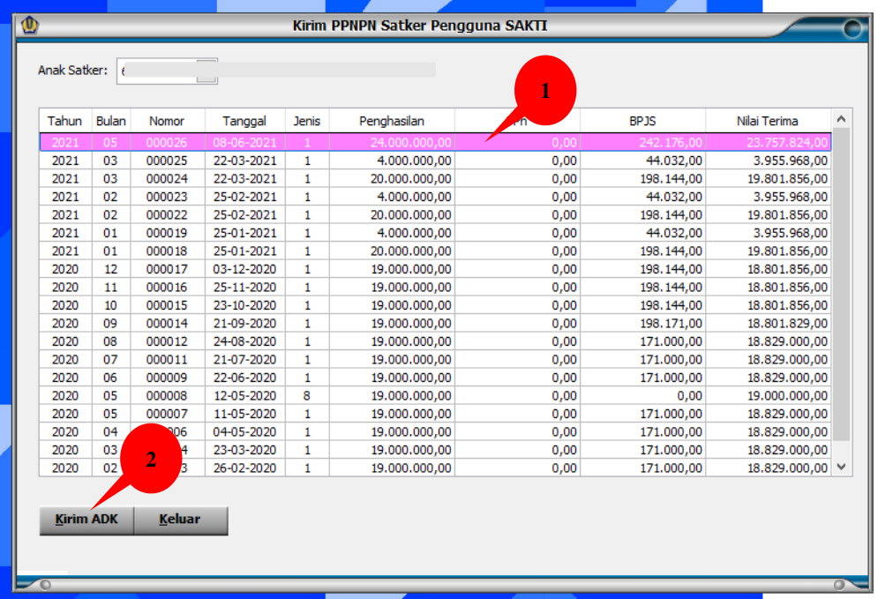Click the Kirim ADK button
The height and width of the screenshot is (599, 878).
[86, 520]
